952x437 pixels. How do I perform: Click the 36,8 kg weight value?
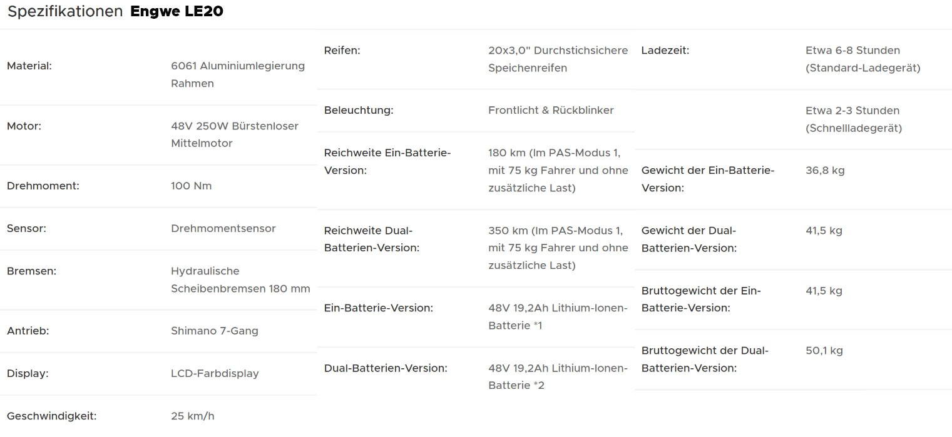click(x=825, y=170)
